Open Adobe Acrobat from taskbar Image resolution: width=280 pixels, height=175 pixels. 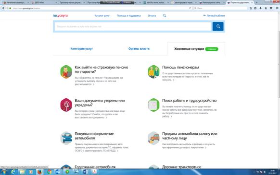coord(94,172)
